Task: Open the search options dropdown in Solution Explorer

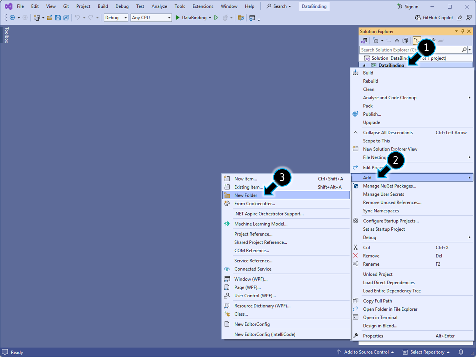Action: pyautogui.click(x=470, y=50)
